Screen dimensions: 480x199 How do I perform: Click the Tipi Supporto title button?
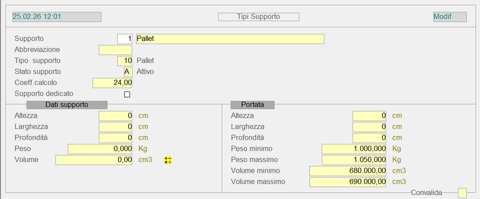pyautogui.click(x=259, y=17)
